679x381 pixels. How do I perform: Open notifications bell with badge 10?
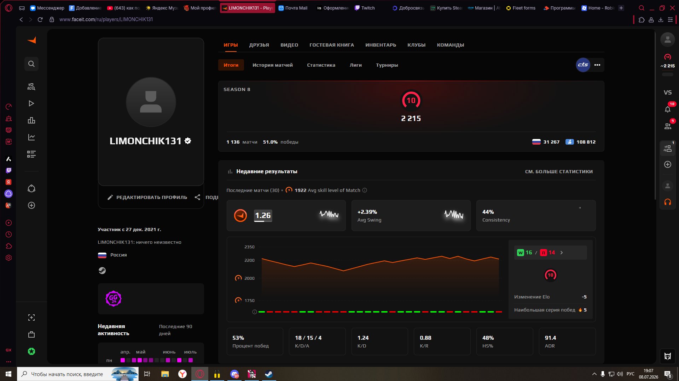[x=668, y=109]
